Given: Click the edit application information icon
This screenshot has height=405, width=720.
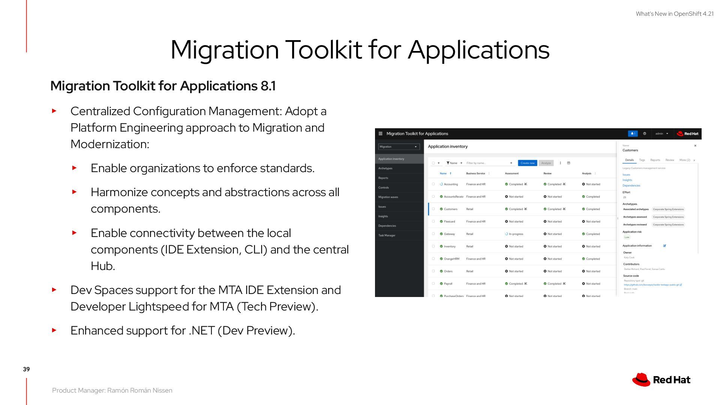Looking at the screenshot, I should [x=664, y=246].
